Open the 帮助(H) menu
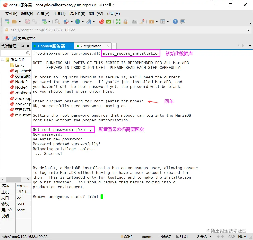 [113, 14]
